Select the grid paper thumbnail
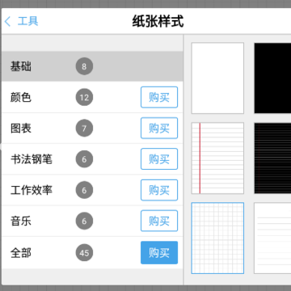This screenshot has width=291, height=291. coord(217,238)
